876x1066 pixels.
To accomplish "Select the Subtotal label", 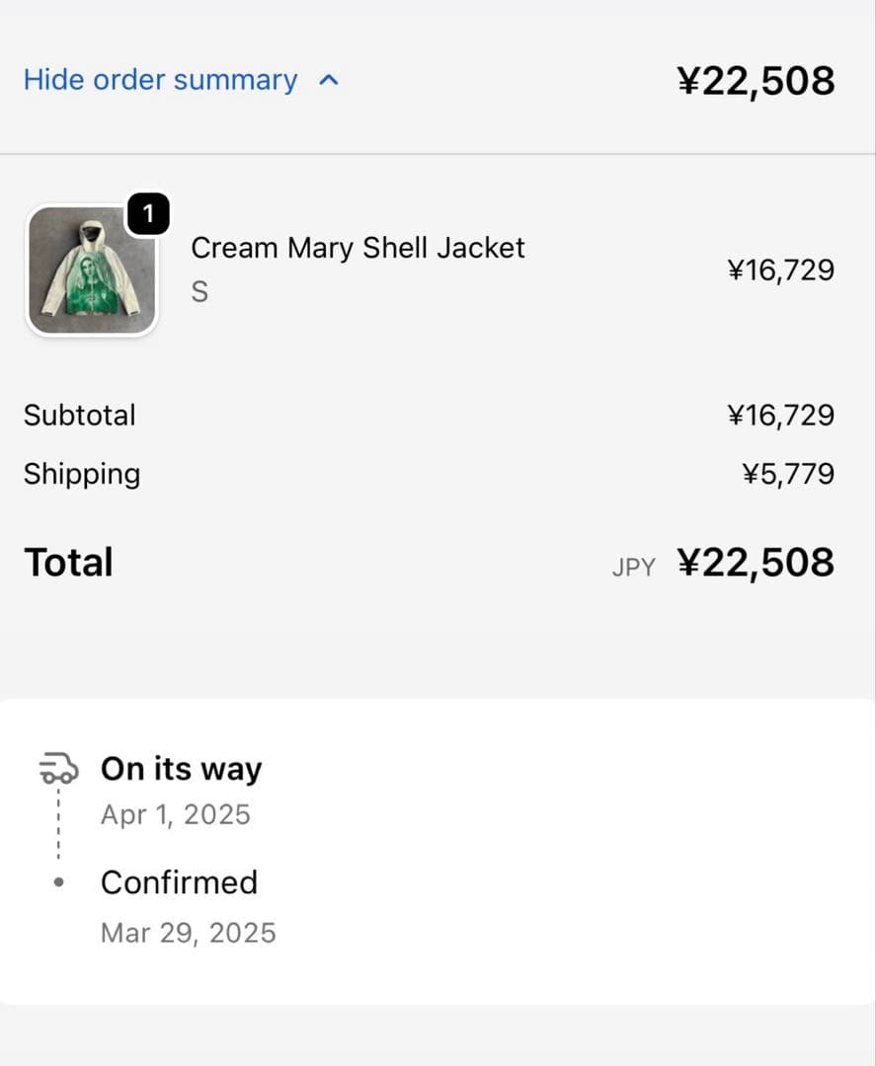I will click(x=80, y=415).
